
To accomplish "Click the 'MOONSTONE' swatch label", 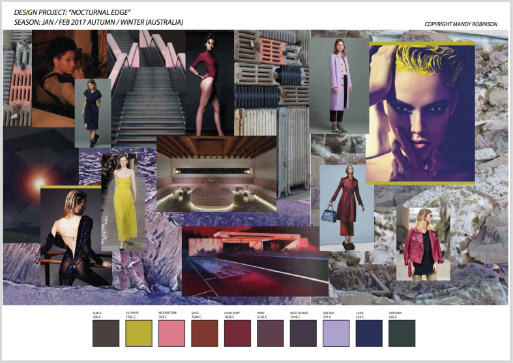I will tap(168, 313).
